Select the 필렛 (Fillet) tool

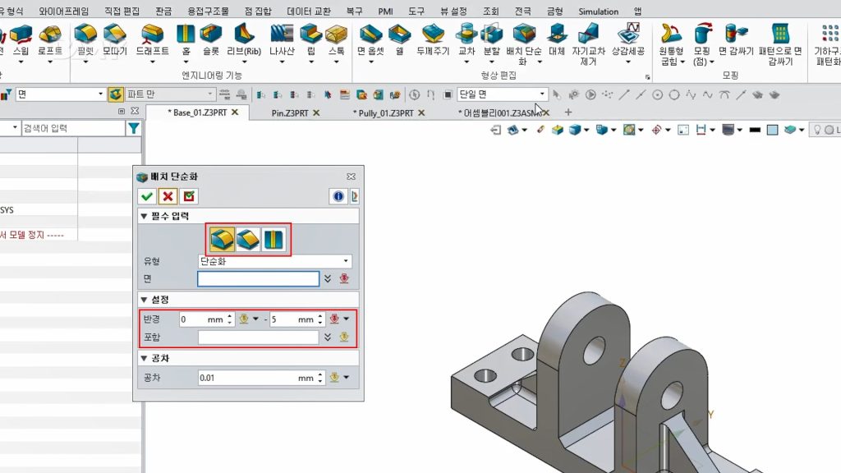(85, 40)
